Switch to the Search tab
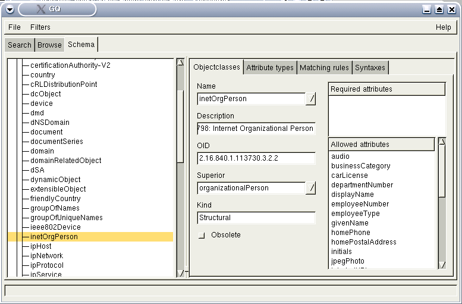Image resolution: width=462 pixels, height=304 pixels. 20,45
